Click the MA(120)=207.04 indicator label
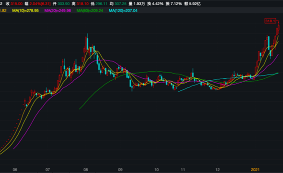The width and height of the screenshot is (283, 173). (123, 11)
